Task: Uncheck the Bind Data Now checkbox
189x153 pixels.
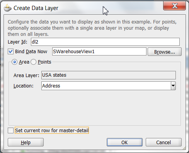Action: point(10,52)
